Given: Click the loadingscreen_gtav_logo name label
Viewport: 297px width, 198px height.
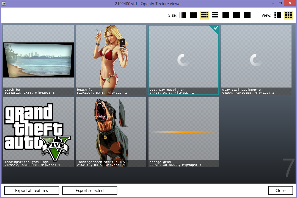Looking at the screenshot, I should [26, 162].
